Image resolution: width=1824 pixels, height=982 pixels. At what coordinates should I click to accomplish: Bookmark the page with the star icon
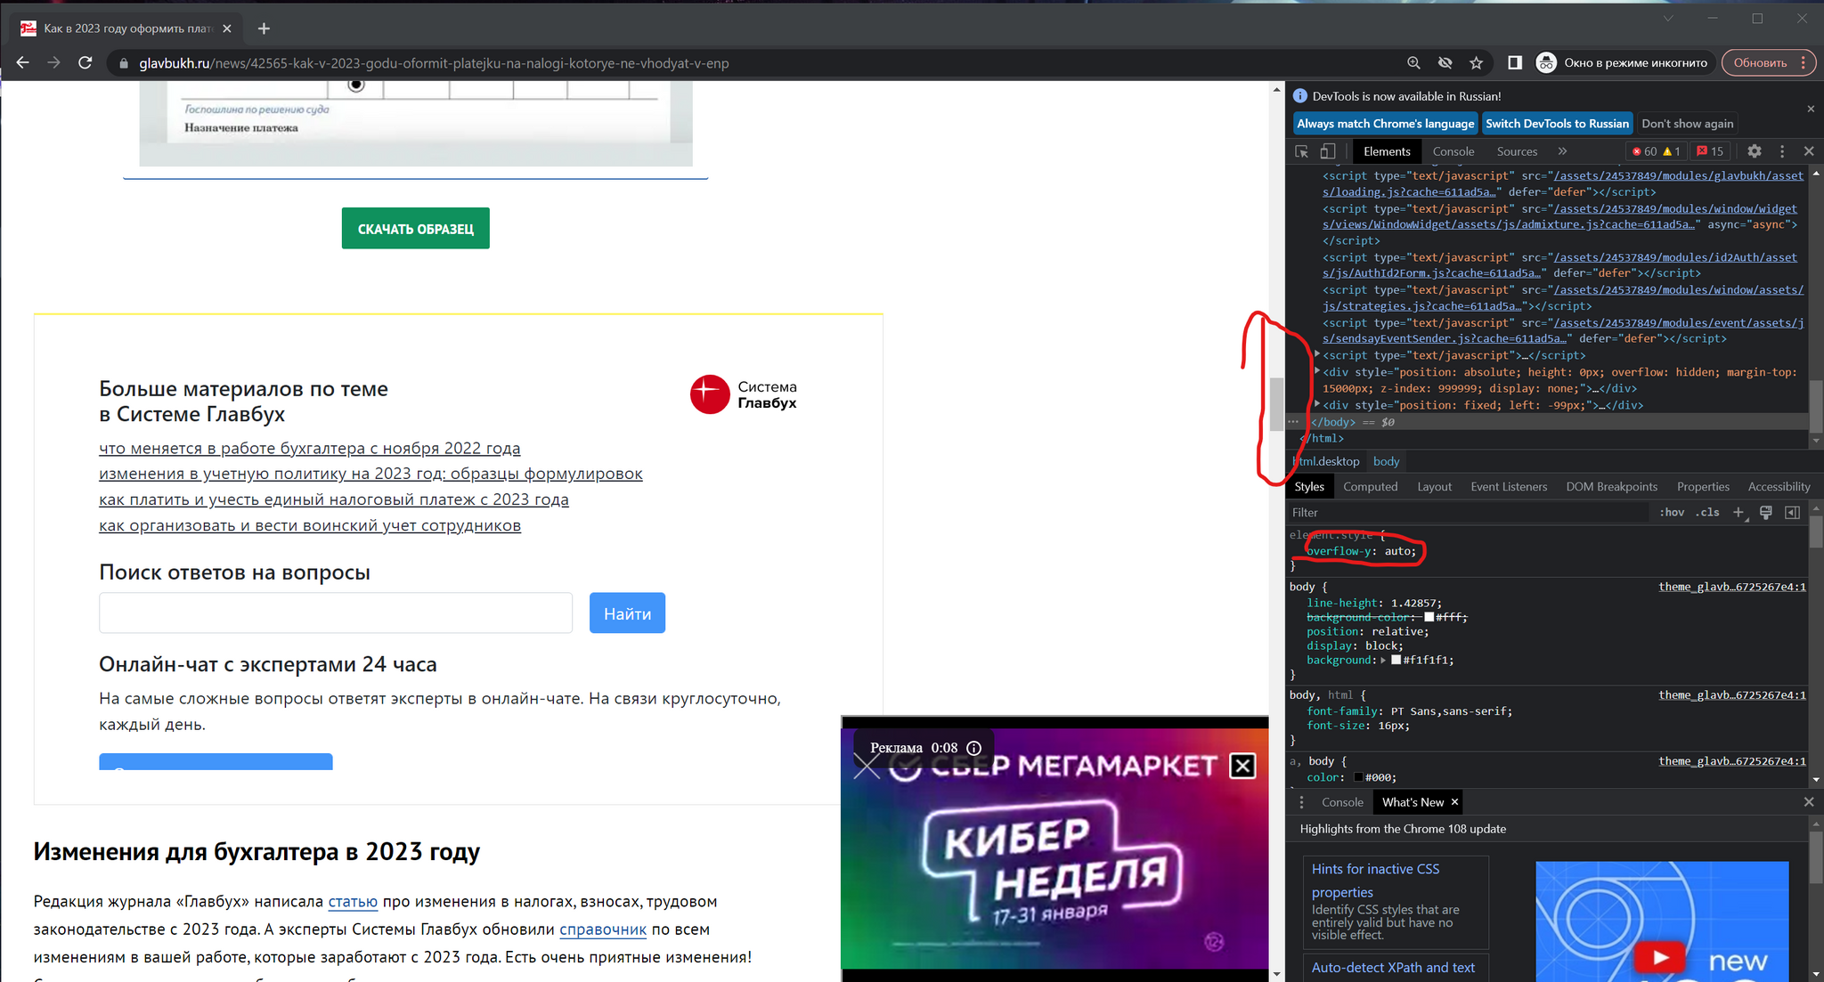pos(1476,62)
